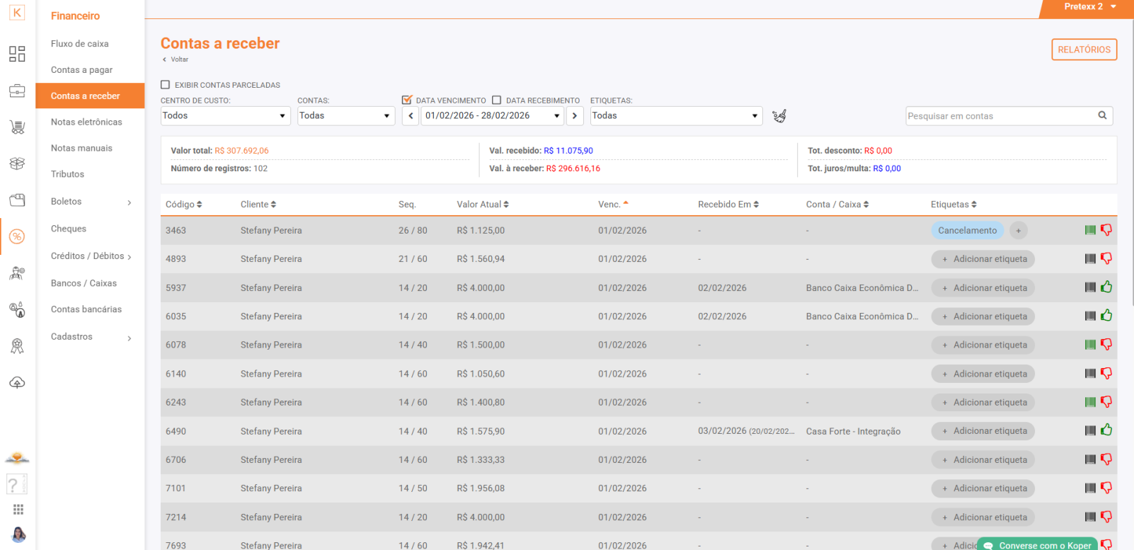Click green thumbs-up icon for code 5937
1134x550 pixels.
[x=1106, y=287]
